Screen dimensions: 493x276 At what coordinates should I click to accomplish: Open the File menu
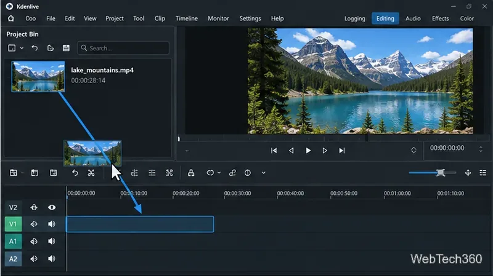pyautogui.click(x=51, y=18)
